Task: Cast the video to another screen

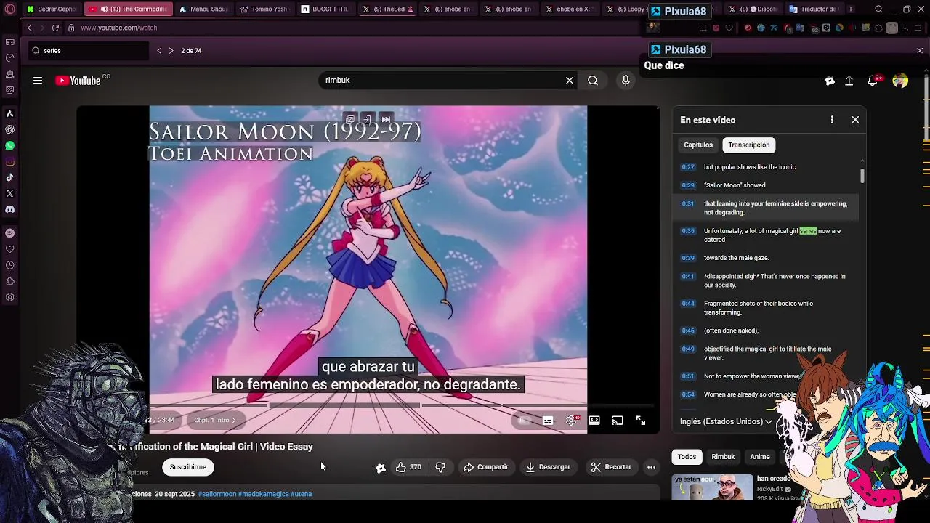Action: 618,421
